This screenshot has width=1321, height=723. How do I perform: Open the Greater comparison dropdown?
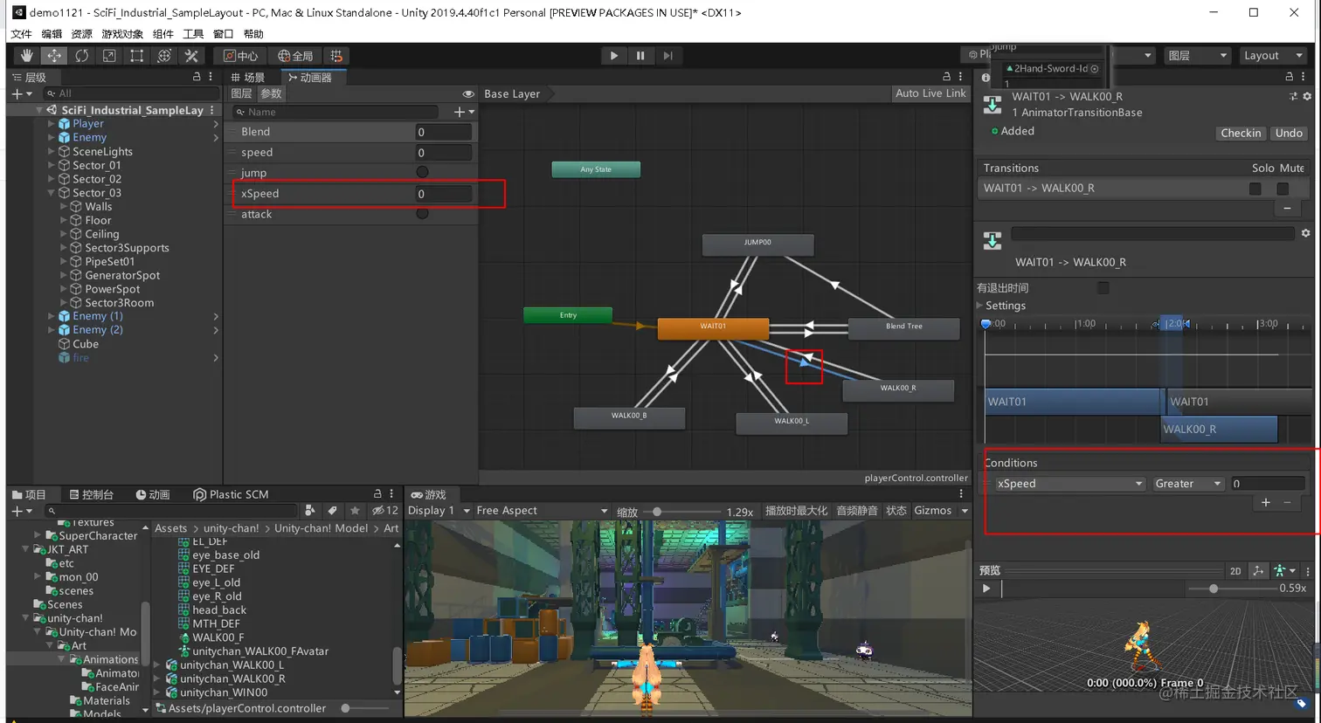[x=1188, y=484]
